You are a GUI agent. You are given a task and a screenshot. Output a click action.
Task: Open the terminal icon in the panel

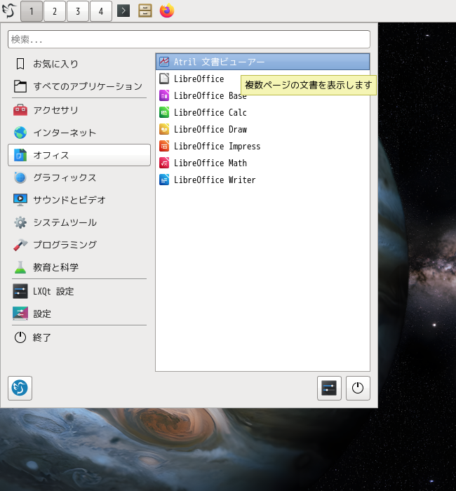click(123, 11)
